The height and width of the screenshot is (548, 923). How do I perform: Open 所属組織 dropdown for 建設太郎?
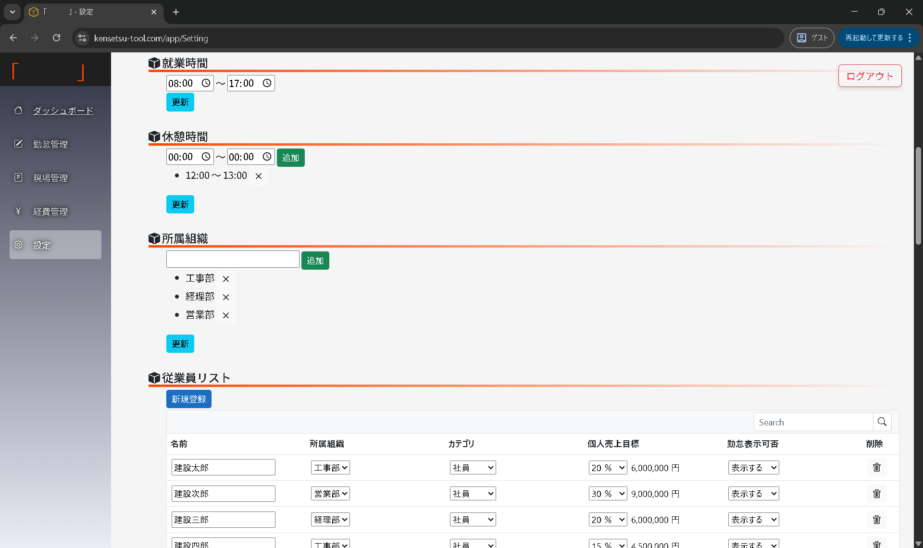330,468
